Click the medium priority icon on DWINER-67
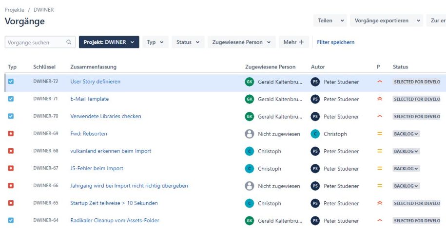The height and width of the screenshot is (228, 446). (x=380, y=168)
